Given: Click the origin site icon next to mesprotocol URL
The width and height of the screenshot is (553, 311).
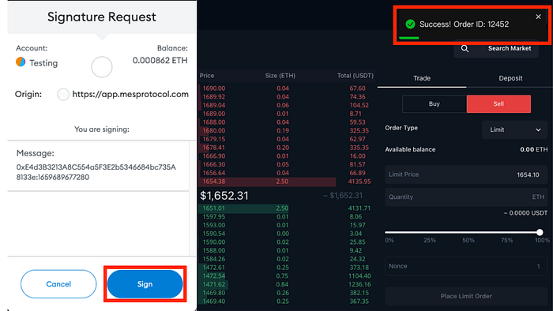Looking at the screenshot, I should coord(63,95).
